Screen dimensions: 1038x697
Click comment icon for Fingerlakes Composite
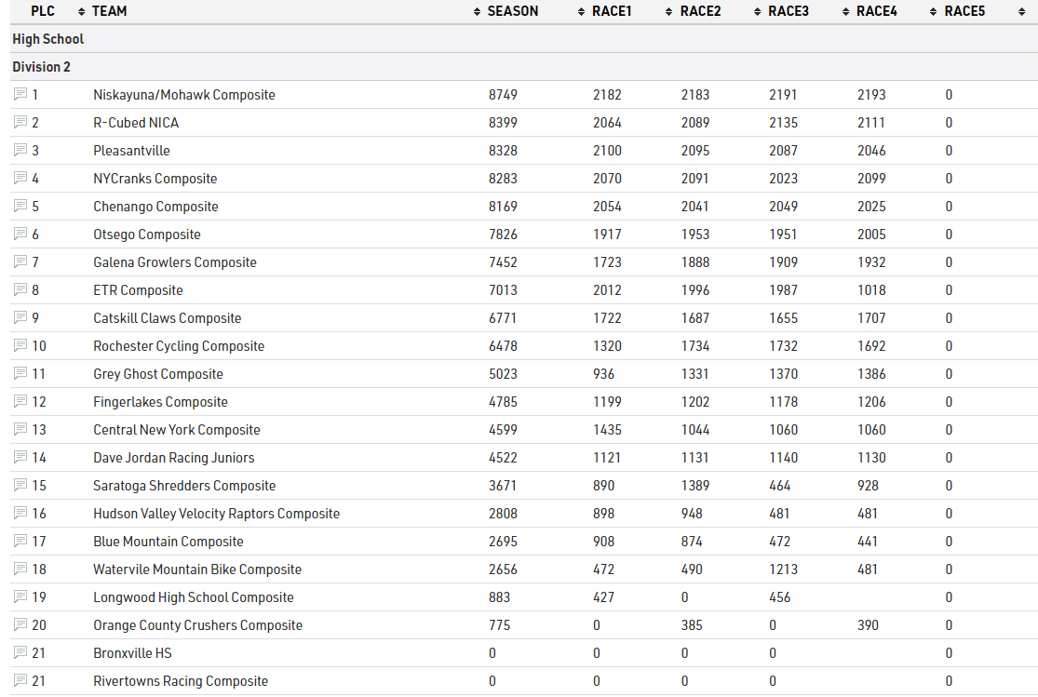click(x=20, y=401)
